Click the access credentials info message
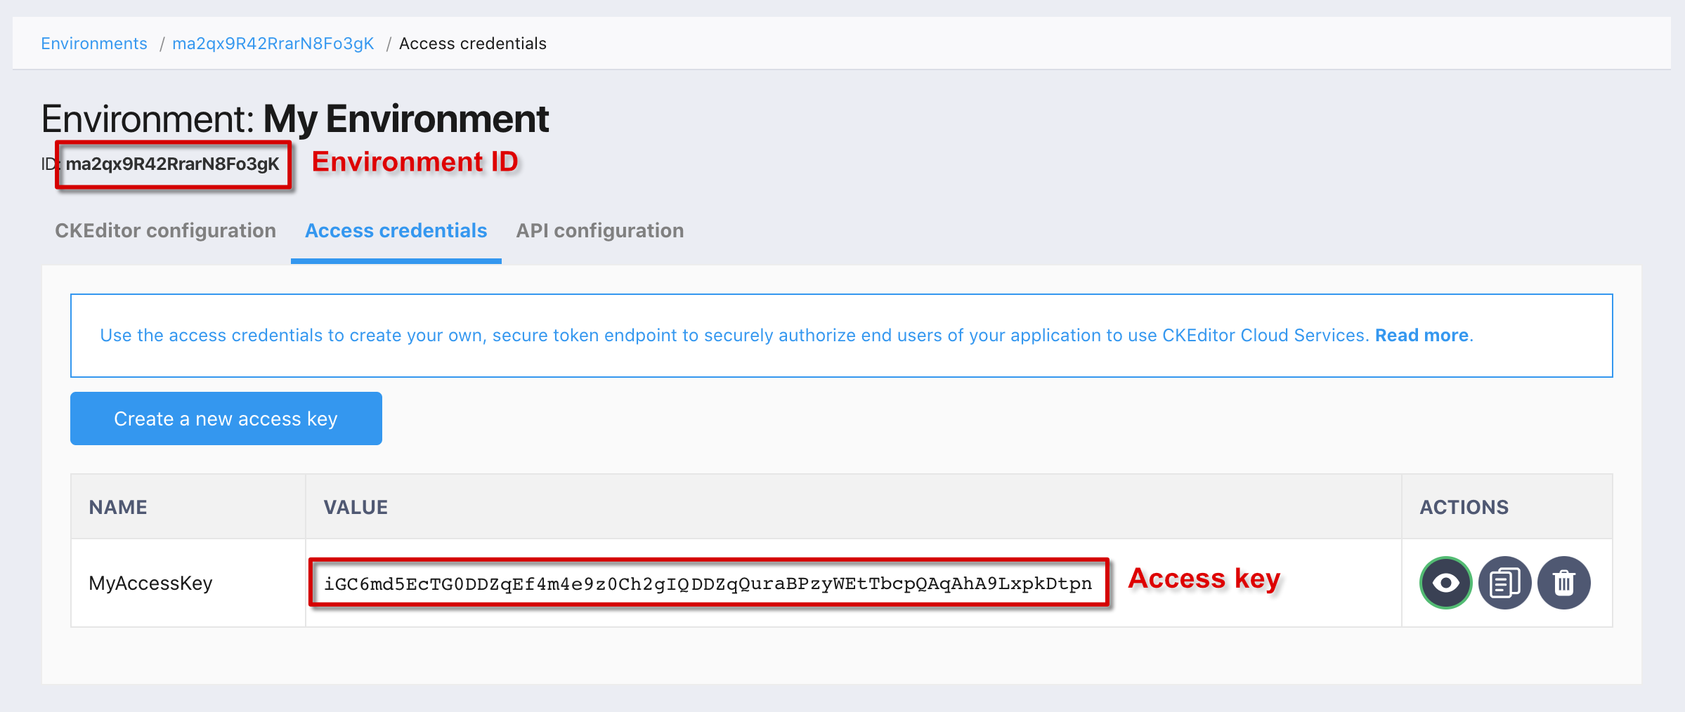This screenshot has height=712, width=1685. [x=841, y=336]
